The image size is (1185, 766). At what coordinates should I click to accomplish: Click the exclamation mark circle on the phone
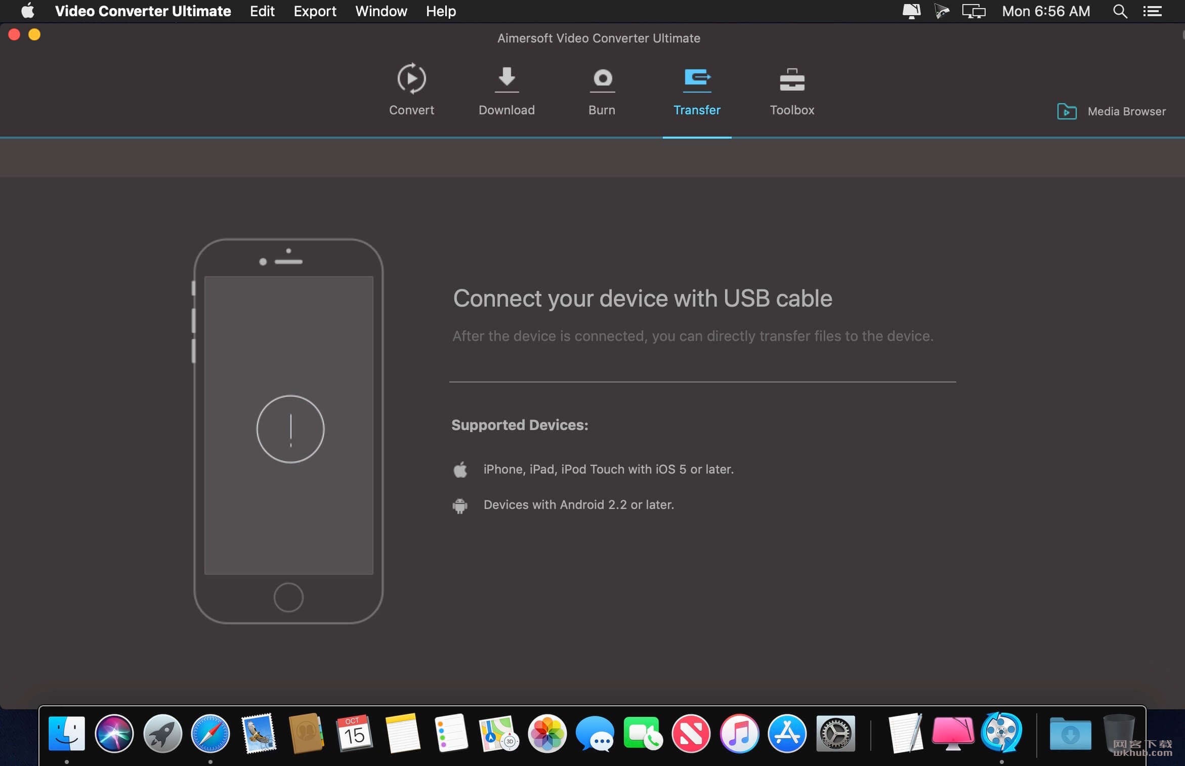click(290, 429)
